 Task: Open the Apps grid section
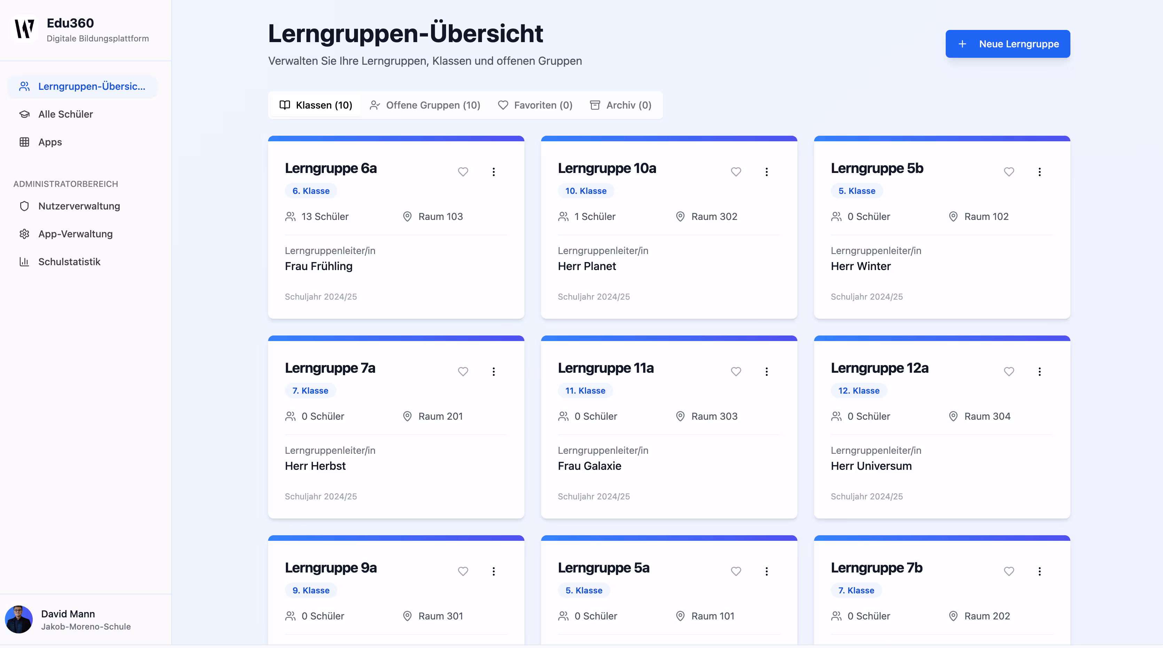pyautogui.click(x=50, y=142)
